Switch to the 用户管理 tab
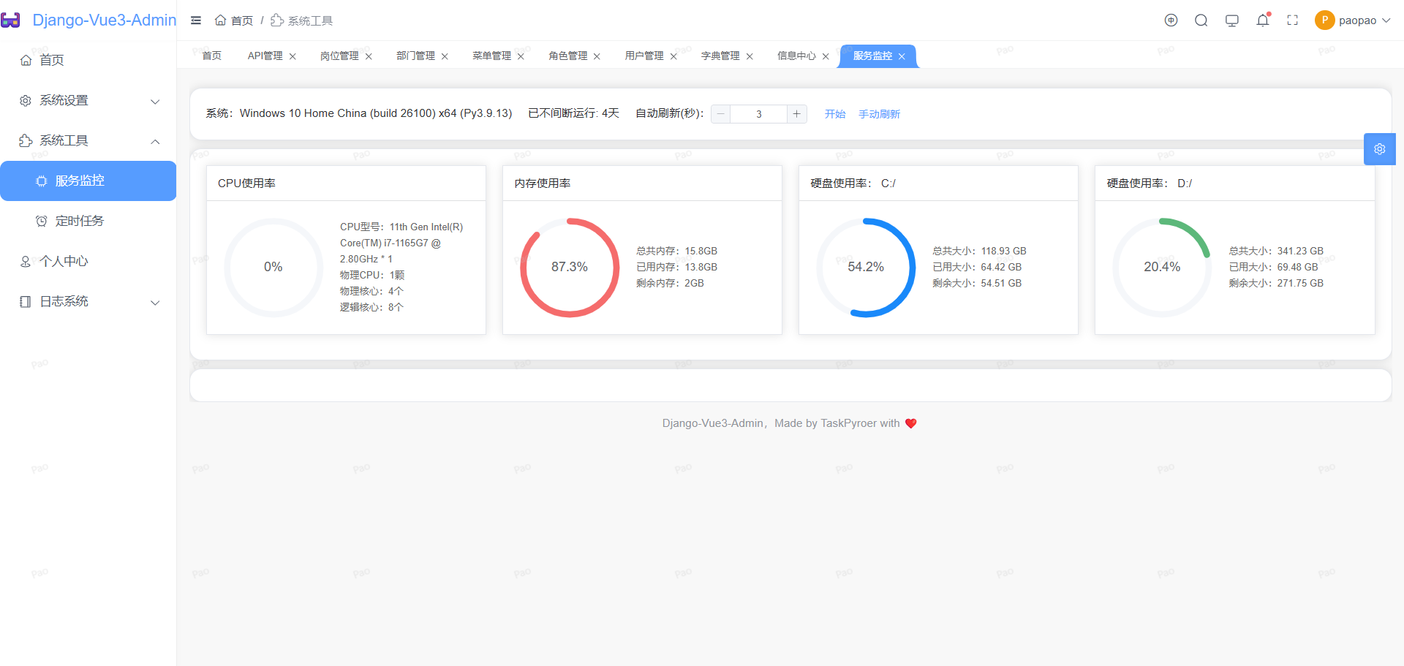Viewport: 1404px width, 666px height. [x=644, y=56]
